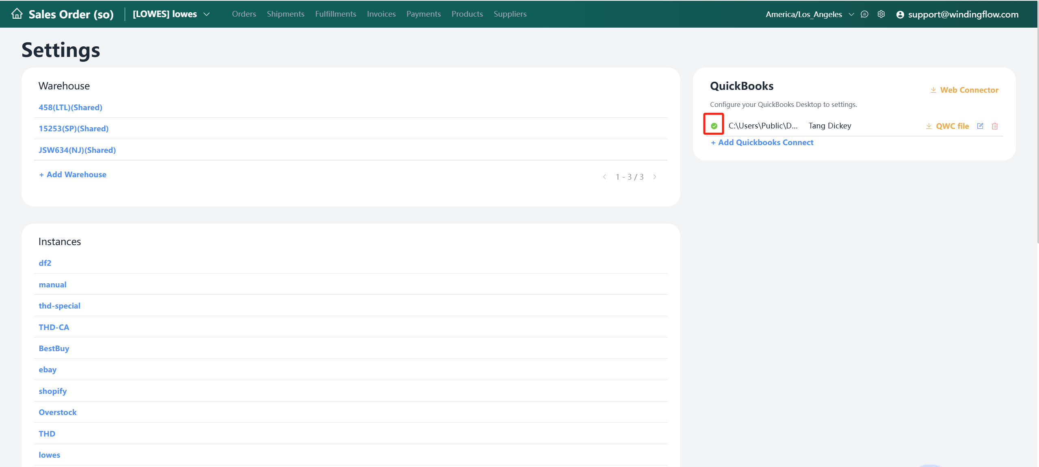Open the shopify instance
The width and height of the screenshot is (1039, 467).
52,391
